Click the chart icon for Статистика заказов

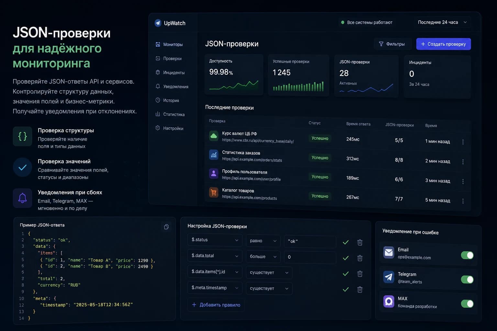(214, 155)
